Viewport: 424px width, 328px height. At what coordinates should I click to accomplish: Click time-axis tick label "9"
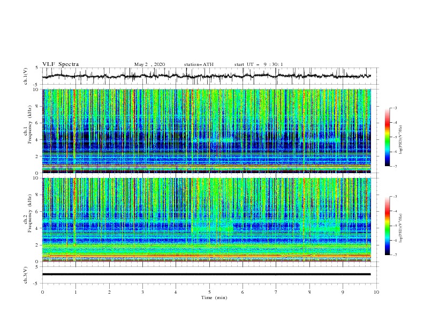pos(343,292)
